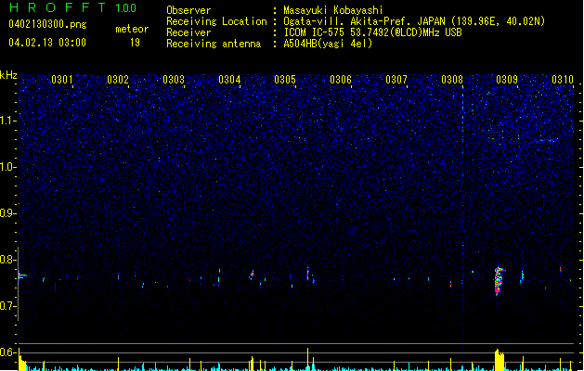Click the meteor echo at the spectrogram's left edge
The image size is (584, 371).
(22, 276)
